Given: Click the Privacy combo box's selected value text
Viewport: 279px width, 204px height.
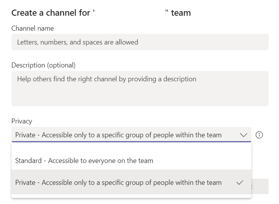Looking at the screenshot, I should pos(118,135).
